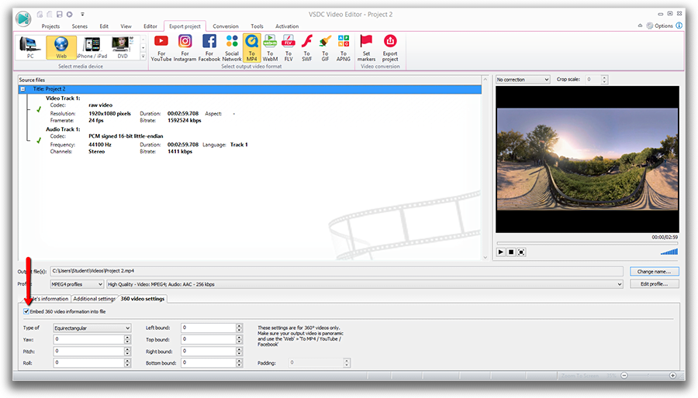This screenshot has height=398, width=698.
Task: Click the preview play icon in quick access toolbar
Action: [70, 14]
